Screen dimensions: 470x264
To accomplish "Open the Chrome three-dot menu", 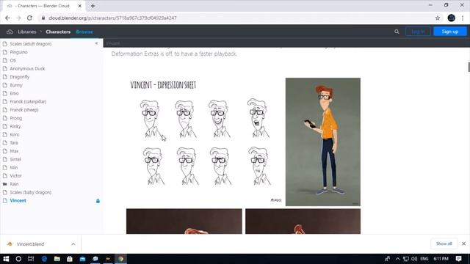I will point(463,18).
